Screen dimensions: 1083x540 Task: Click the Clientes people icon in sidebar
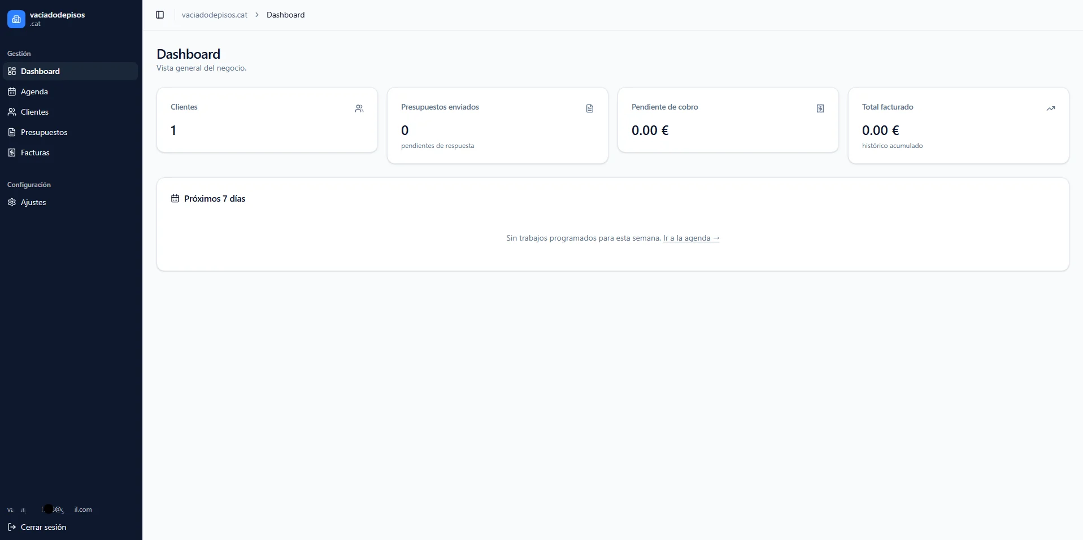[x=12, y=112]
